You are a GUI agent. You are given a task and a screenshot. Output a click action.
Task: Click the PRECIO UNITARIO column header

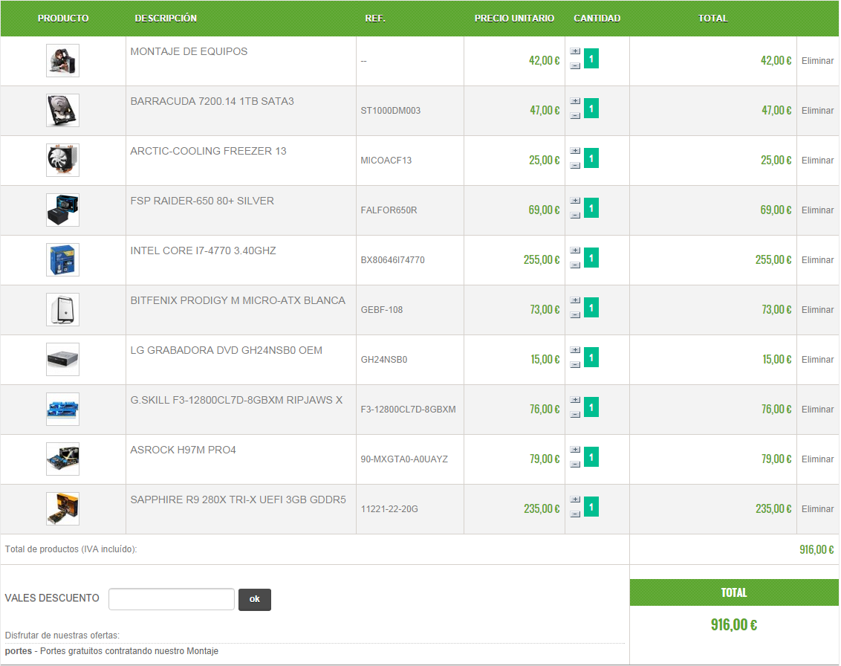(x=514, y=19)
